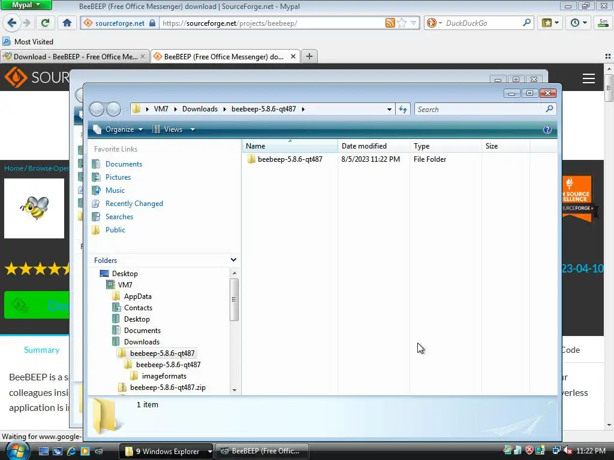This screenshot has height=460, width=614.
Task: Select AppData in Folders tree
Action: 137,296
